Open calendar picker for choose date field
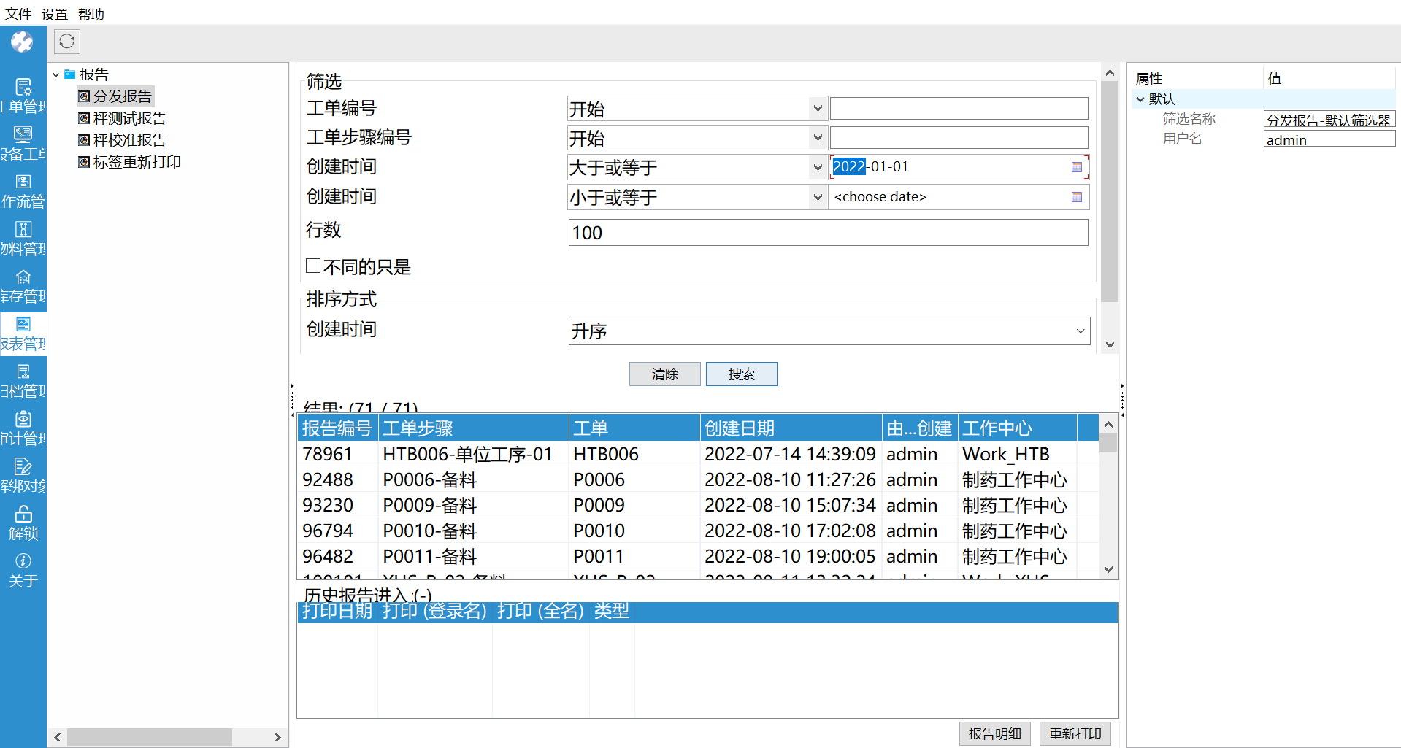1401x748 pixels. coord(1076,197)
